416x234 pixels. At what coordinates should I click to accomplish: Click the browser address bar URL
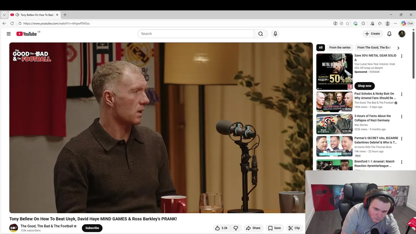(x=57, y=23)
